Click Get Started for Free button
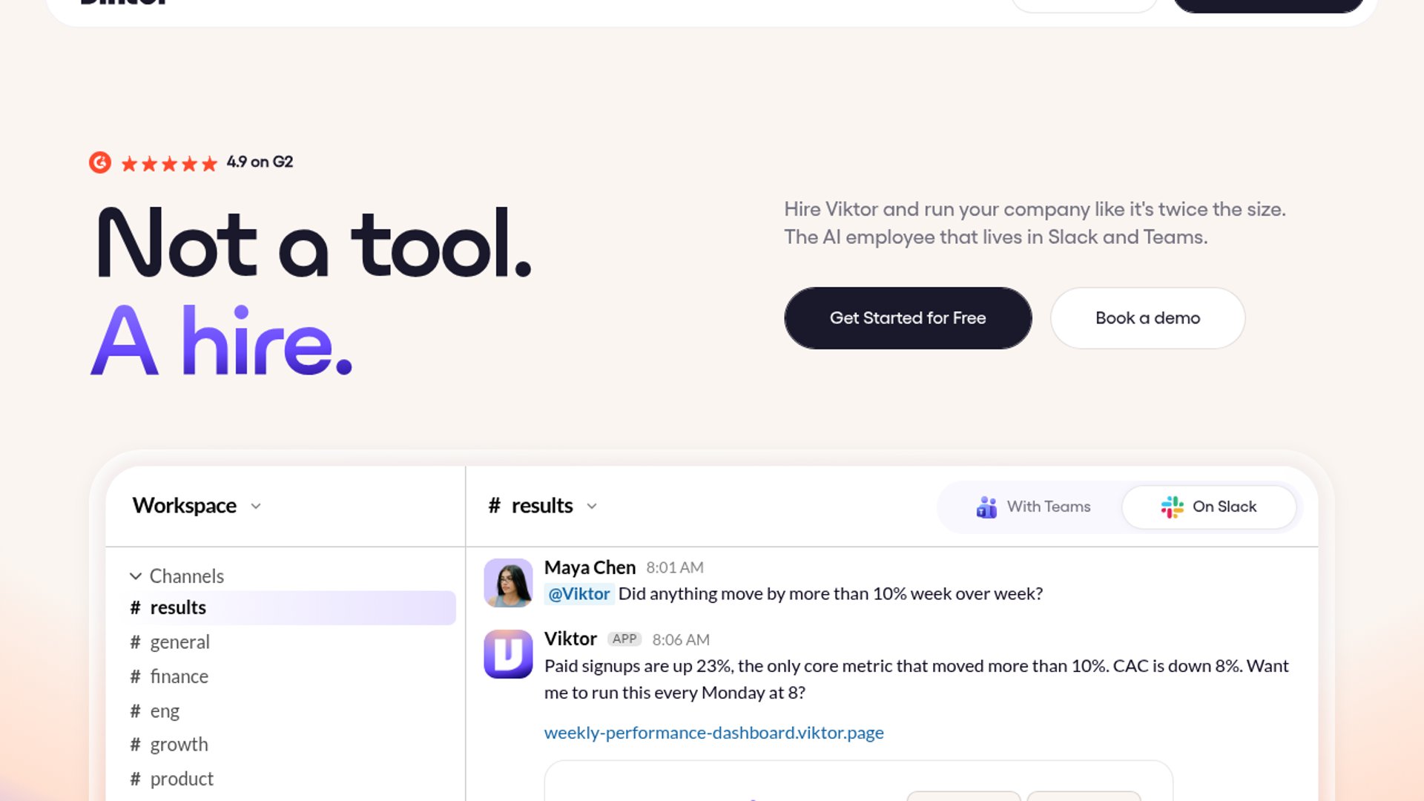 (908, 317)
